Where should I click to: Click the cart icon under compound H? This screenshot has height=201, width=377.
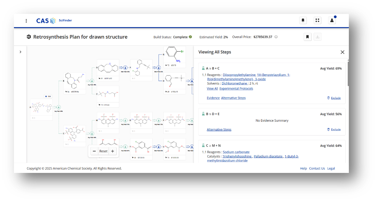166,92
